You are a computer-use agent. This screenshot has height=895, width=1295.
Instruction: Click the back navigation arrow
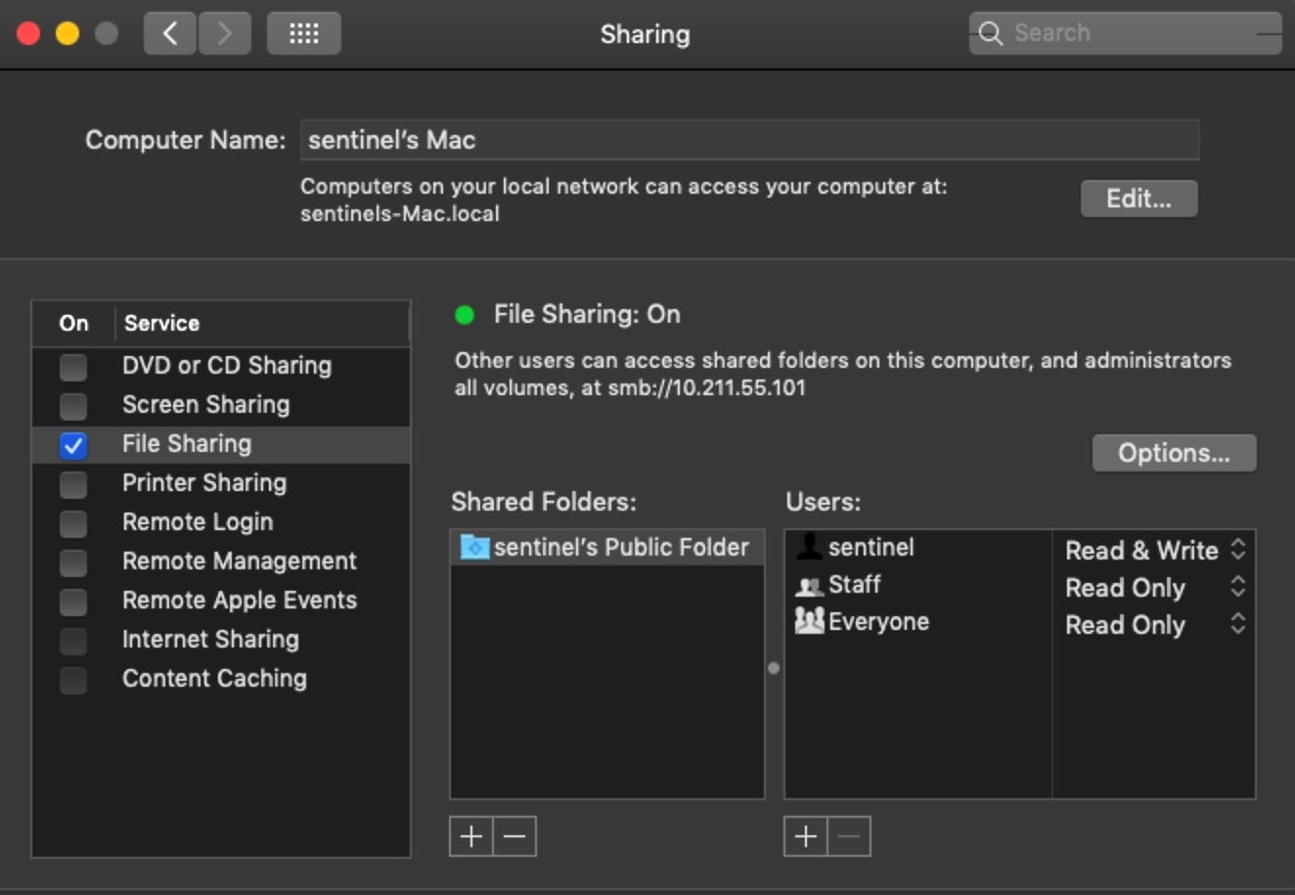point(170,34)
